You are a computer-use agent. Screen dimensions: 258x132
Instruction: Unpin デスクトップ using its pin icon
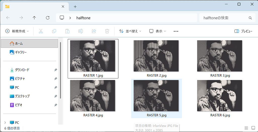pyautogui.click(x=56, y=96)
